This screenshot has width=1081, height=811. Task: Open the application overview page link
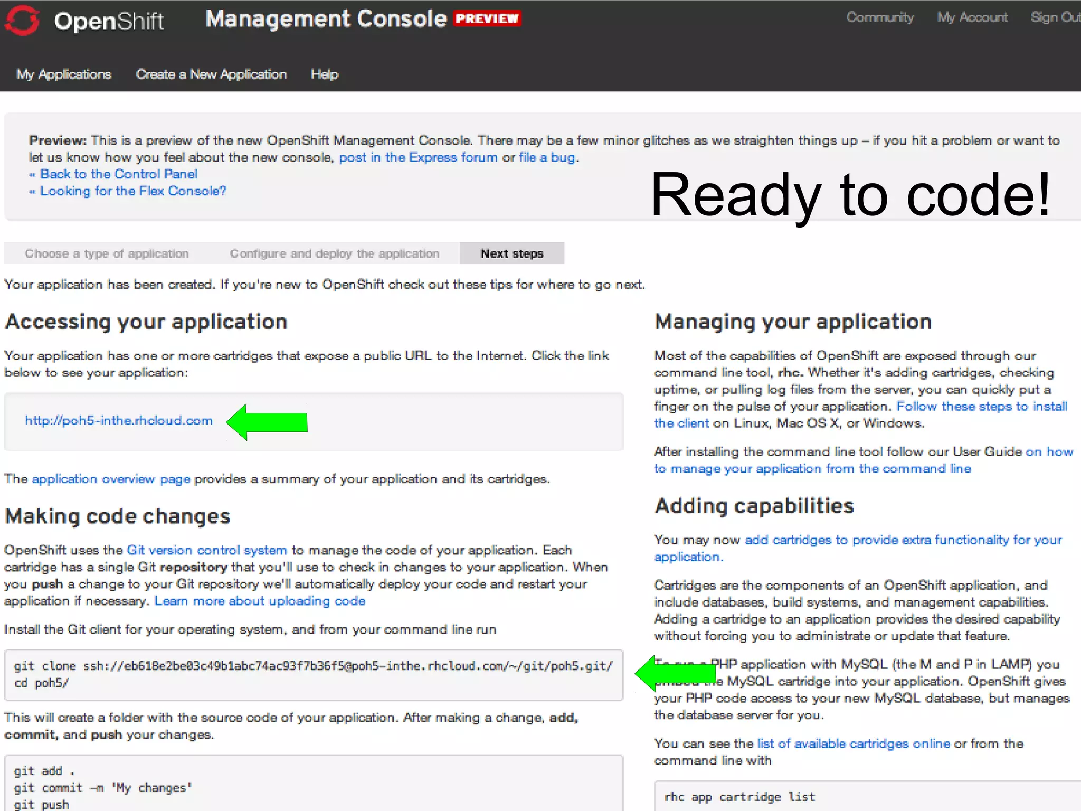111,479
